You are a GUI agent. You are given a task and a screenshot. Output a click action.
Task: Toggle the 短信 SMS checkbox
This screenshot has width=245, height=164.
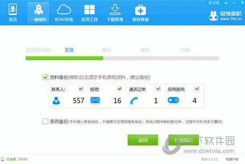(120, 88)
